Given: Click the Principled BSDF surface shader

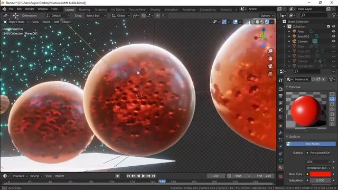Looking at the screenshot, I should pos(320,153).
